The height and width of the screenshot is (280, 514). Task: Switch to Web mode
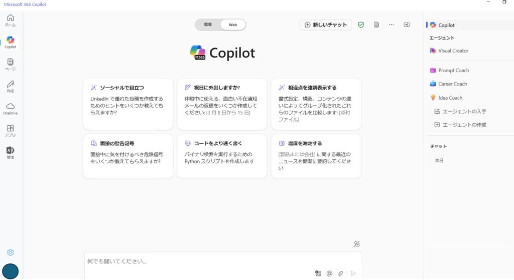click(x=233, y=25)
